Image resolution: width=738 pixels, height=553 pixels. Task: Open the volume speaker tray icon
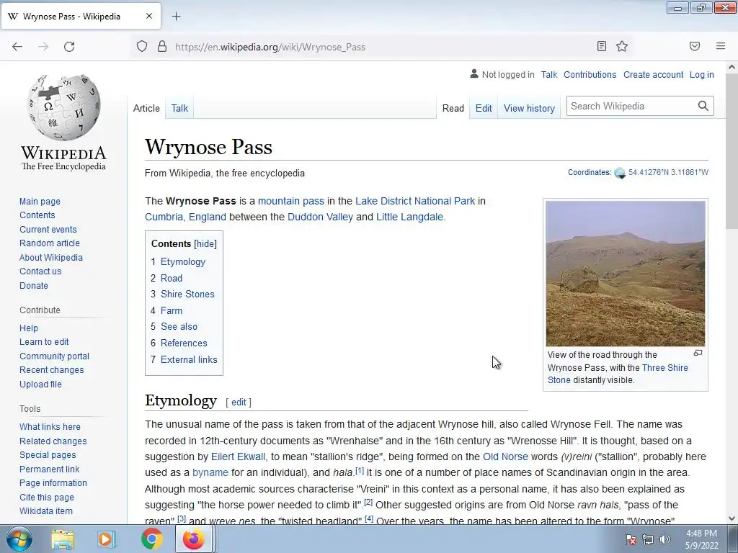tap(665, 539)
